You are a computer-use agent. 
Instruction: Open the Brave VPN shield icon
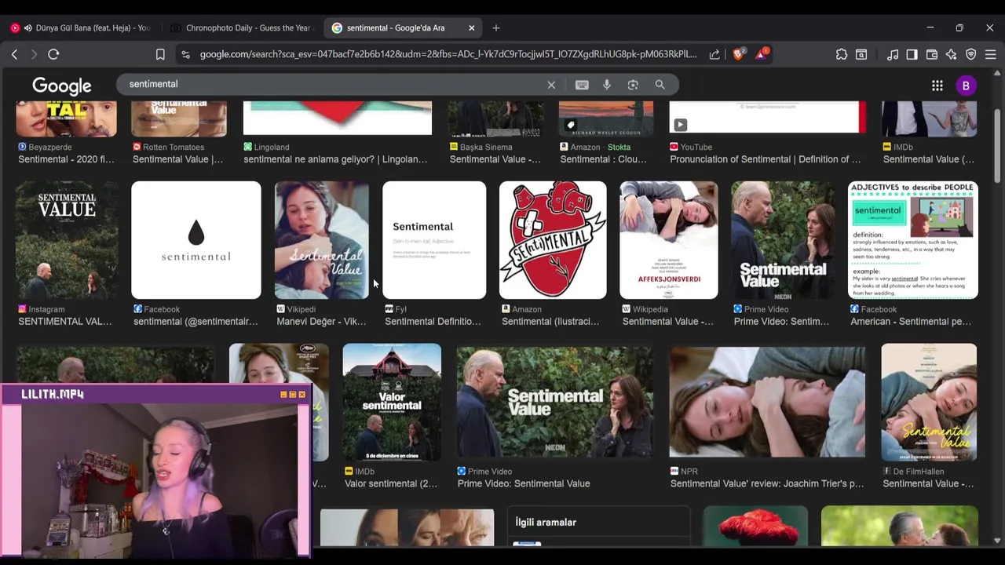pyautogui.click(x=971, y=54)
